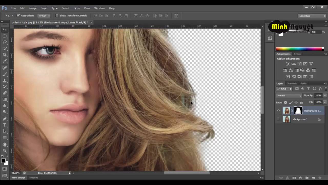Select the Crop tool
Viewport: 328px width, 185px height.
[5, 55]
